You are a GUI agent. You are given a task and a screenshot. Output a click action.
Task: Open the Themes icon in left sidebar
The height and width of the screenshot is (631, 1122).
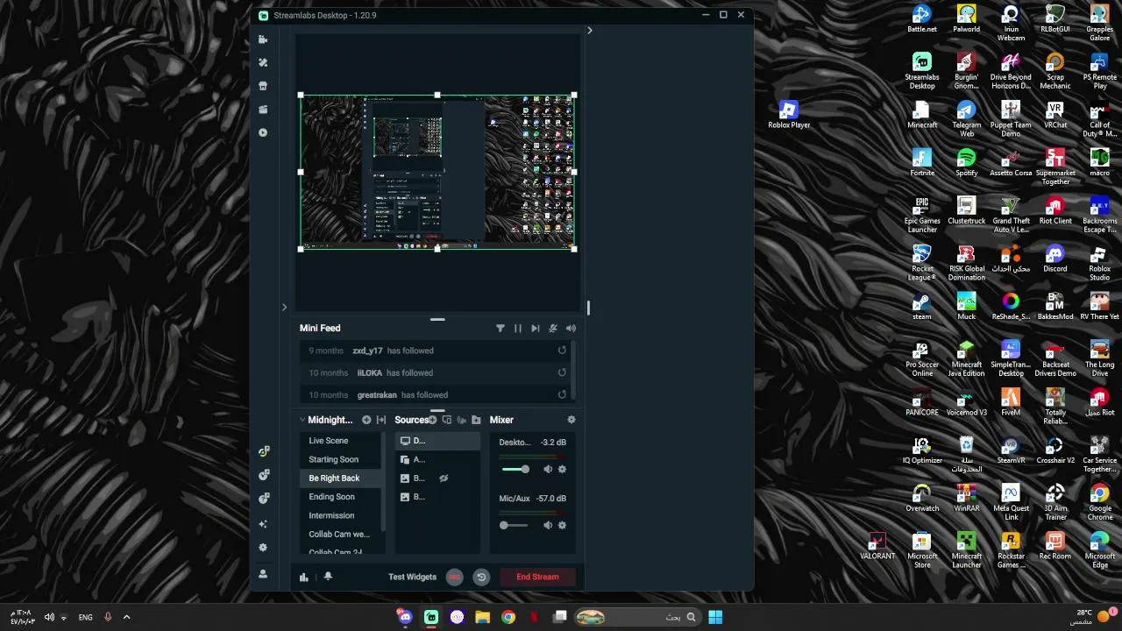pos(263,62)
